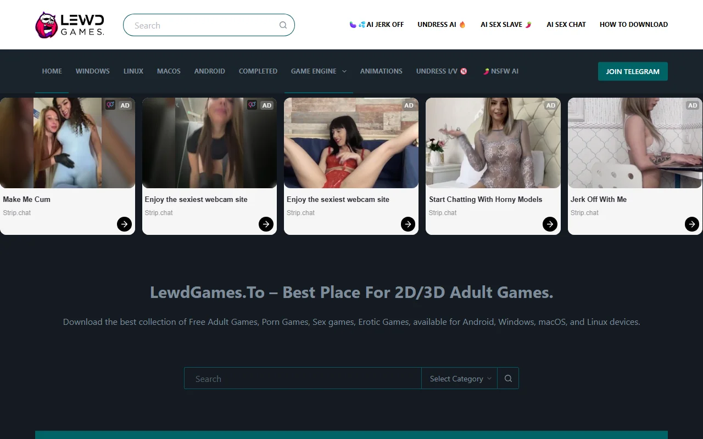Click the arrow icon on 'Make Me Cum' card
This screenshot has width=703, height=439.
pos(124,224)
